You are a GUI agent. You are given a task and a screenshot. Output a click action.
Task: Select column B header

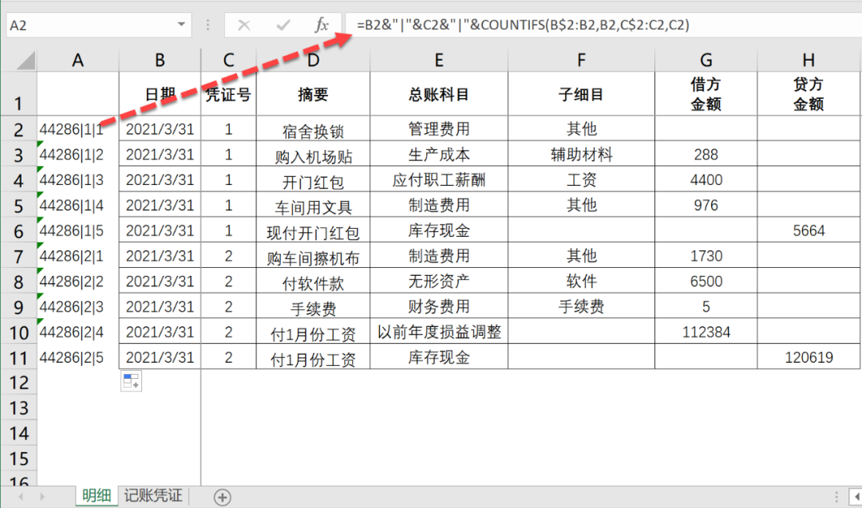tap(160, 60)
